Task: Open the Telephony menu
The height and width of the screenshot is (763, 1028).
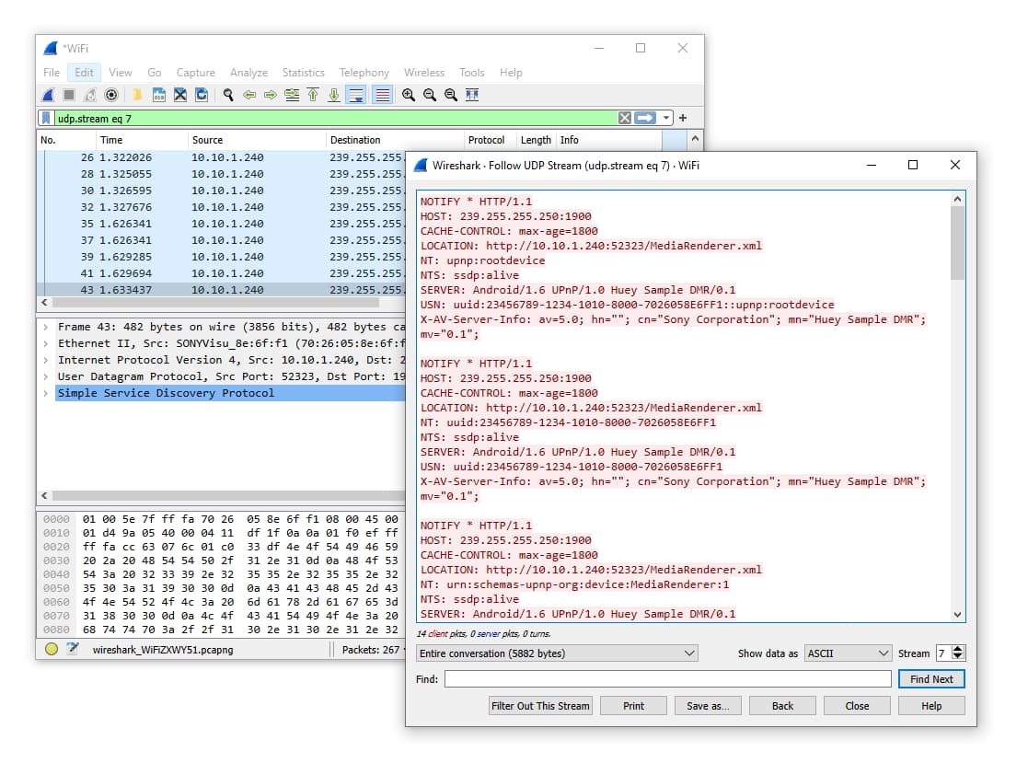Action: [364, 73]
